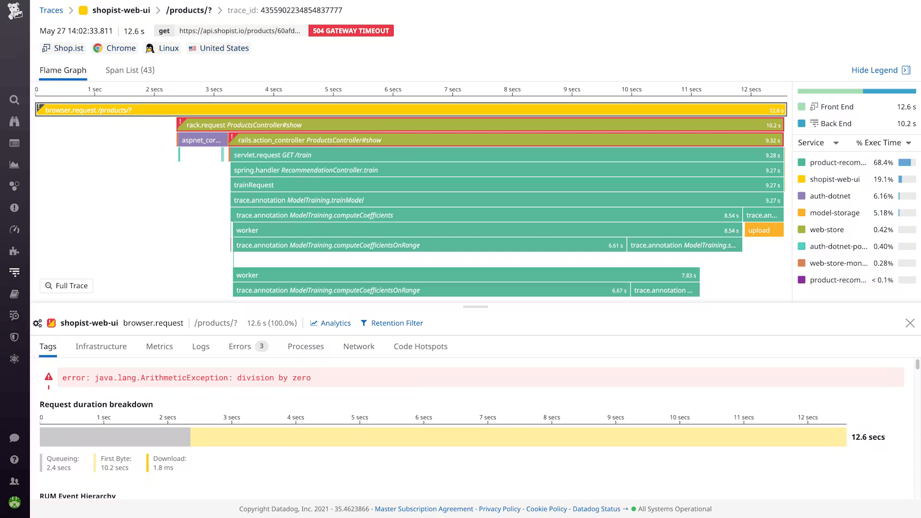Click the span settings gear beside shopist-web-ui
Image resolution: width=921 pixels, height=518 pixels.
[x=37, y=323]
